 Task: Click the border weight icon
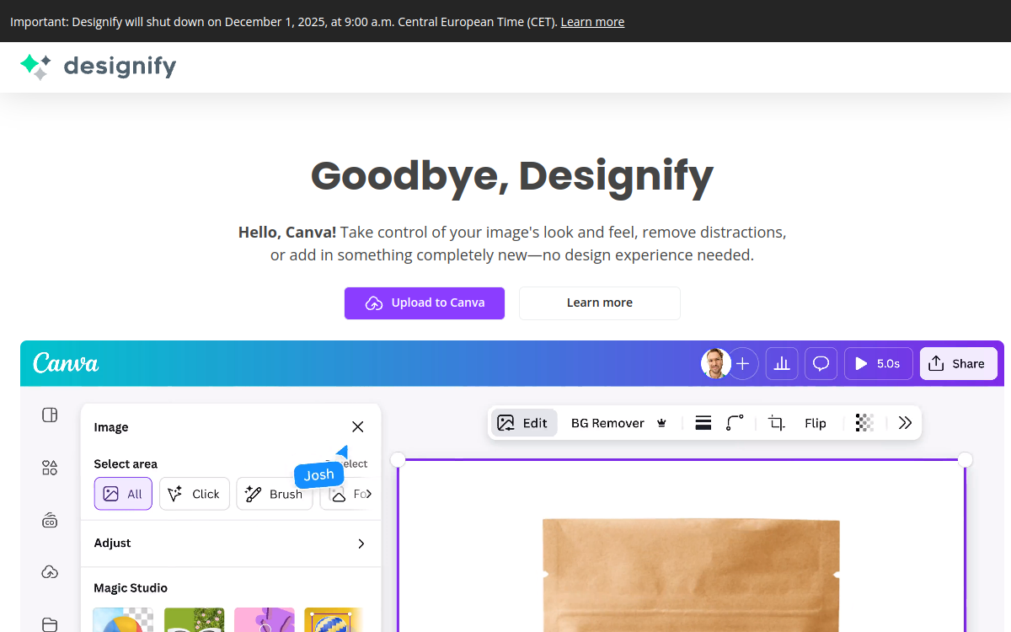click(x=703, y=422)
